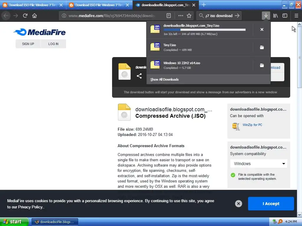Open containing folder for Windows 10 22H2 x64.iso
This screenshot has width=302, height=226.
(x=262, y=65)
